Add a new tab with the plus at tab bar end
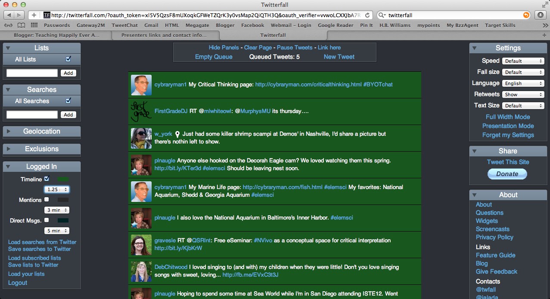The height and width of the screenshot is (299, 550). point(544,35)
